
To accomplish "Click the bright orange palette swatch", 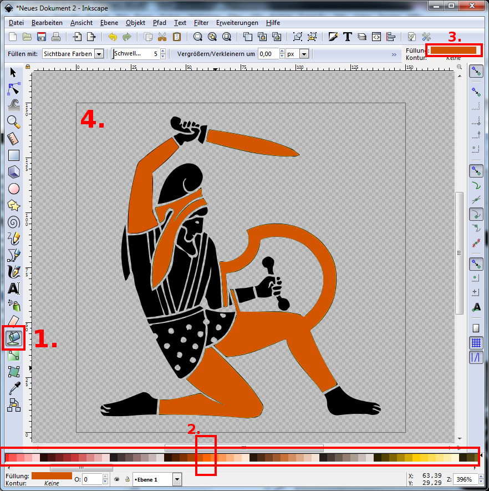I will (x=206, y=458).
